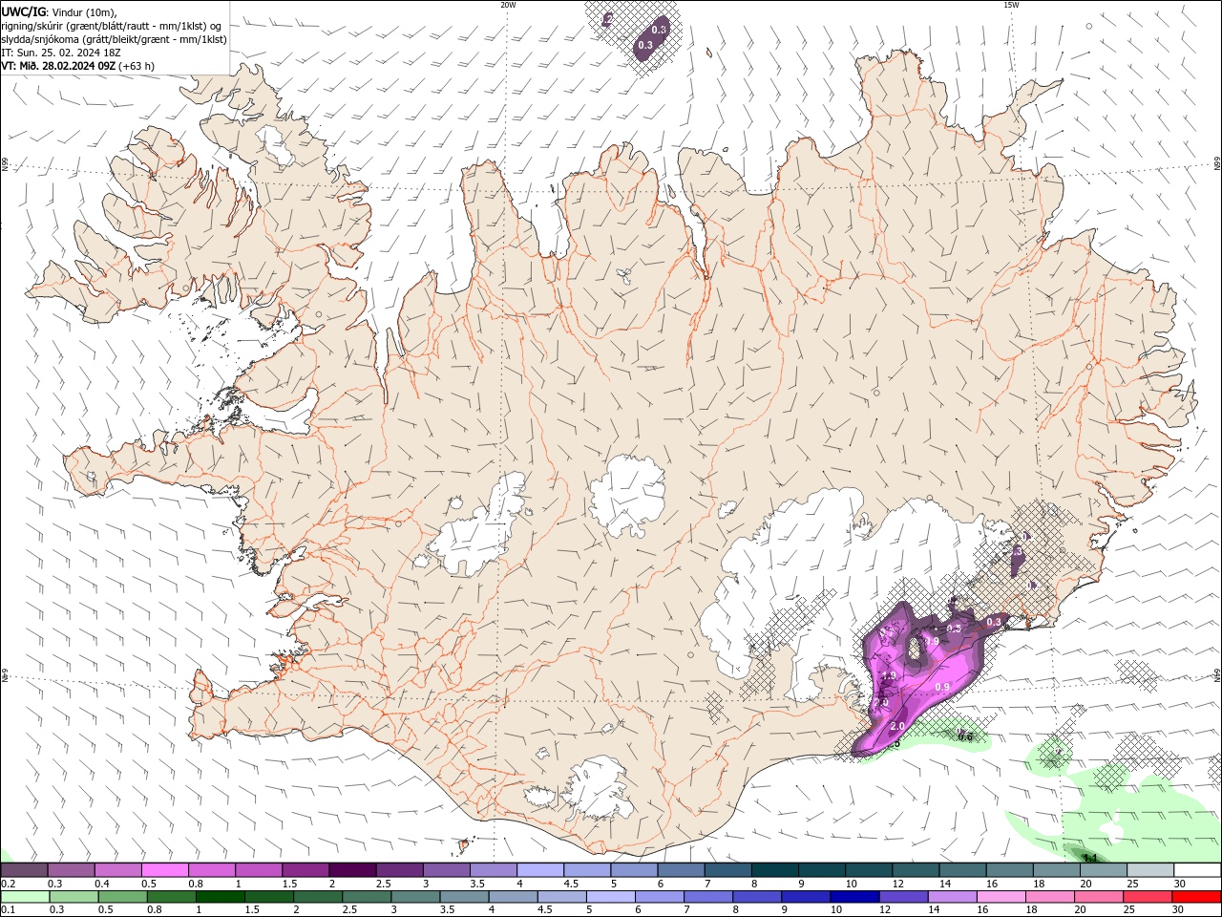1222x917 pixels.
Task: Click the 0.2 dusky purple swatch on upper scale
Action: 24,869
